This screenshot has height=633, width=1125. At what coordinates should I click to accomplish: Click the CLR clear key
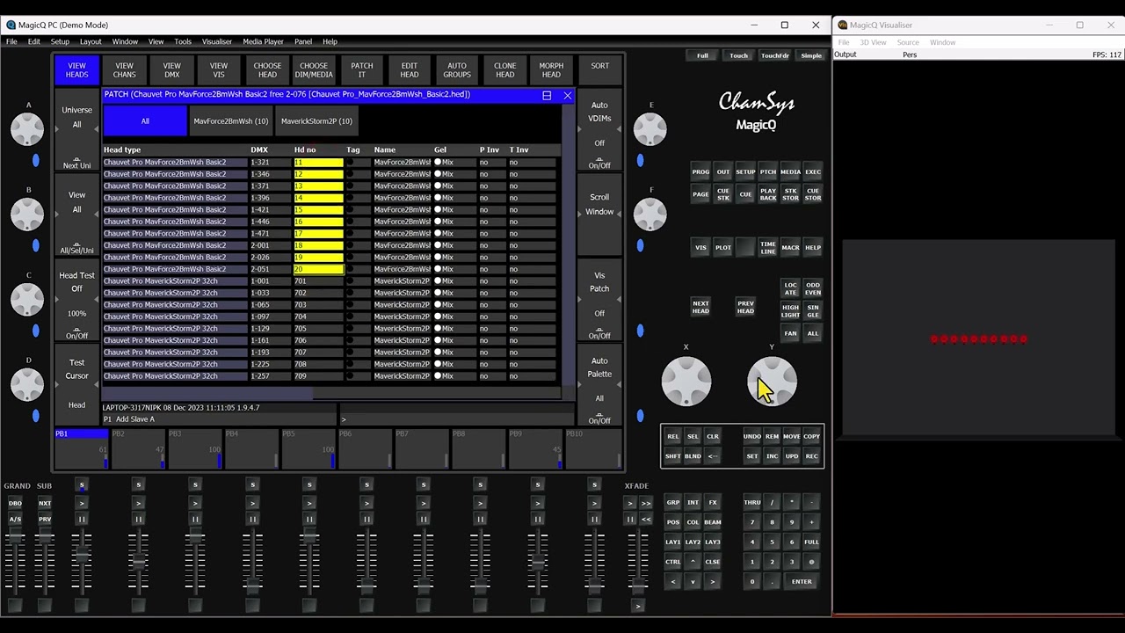(x=713, y=437)
